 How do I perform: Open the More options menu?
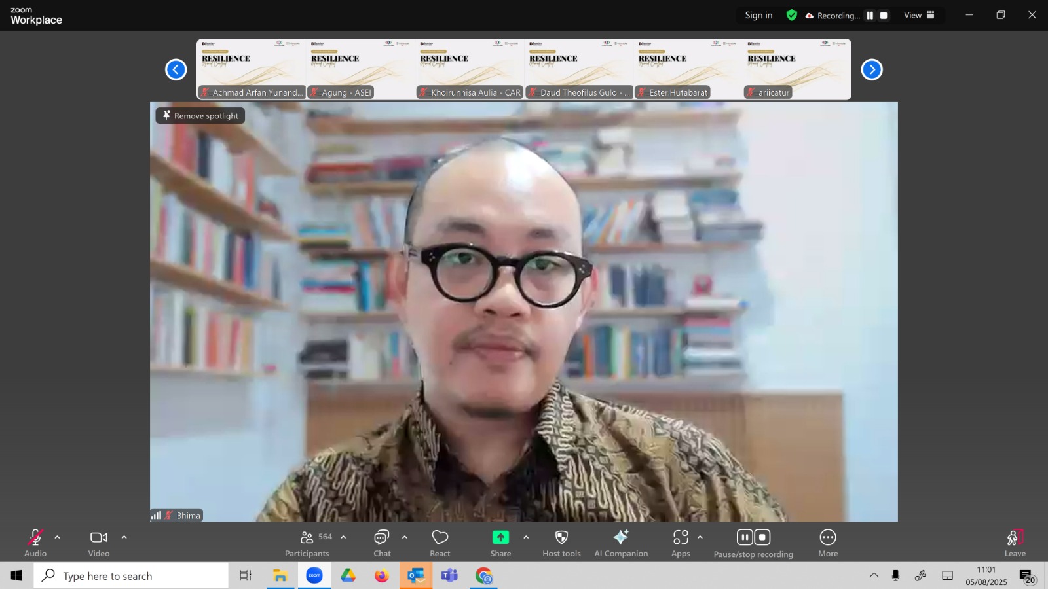point(828,543)
